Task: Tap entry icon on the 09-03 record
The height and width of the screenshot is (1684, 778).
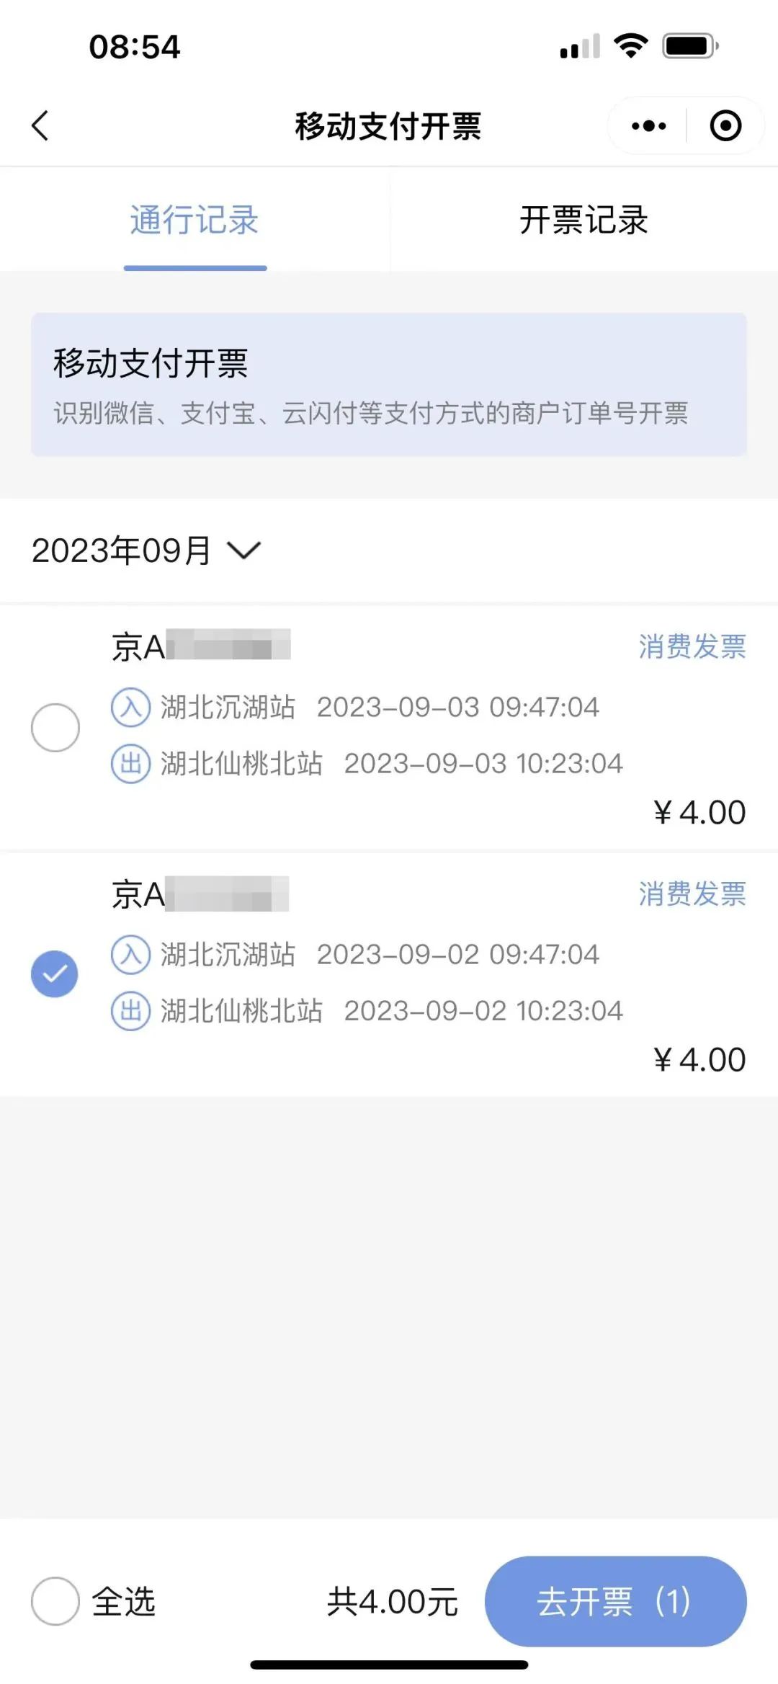Action: pos(130,708)
